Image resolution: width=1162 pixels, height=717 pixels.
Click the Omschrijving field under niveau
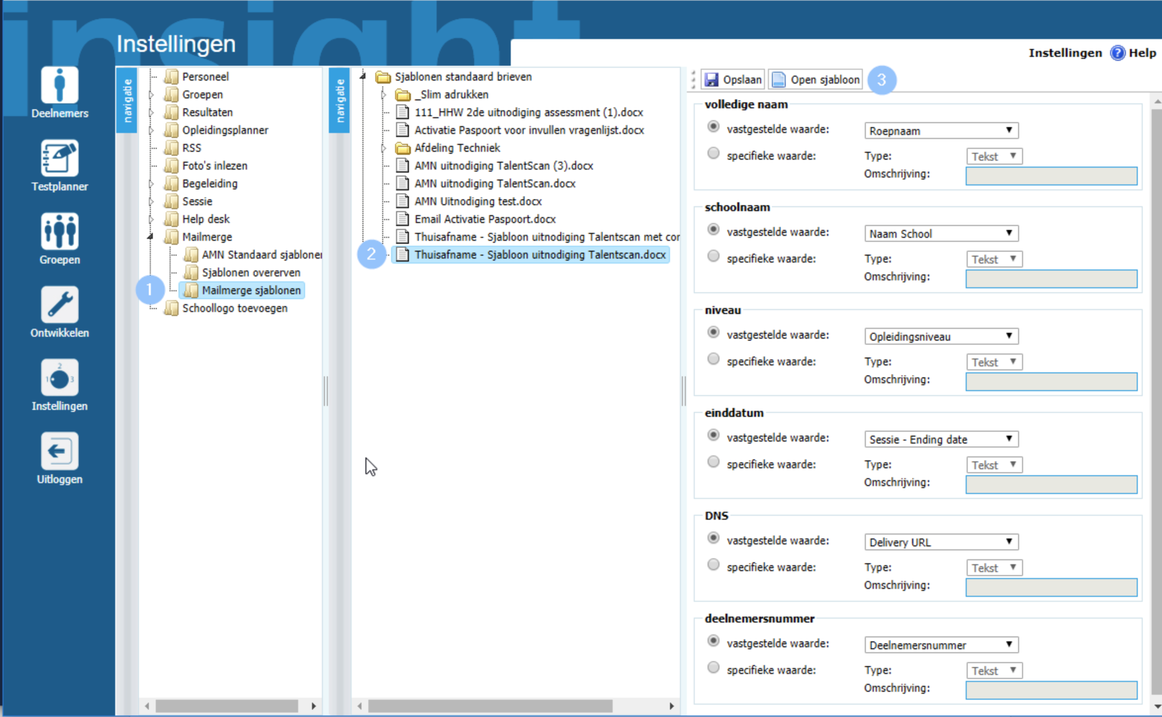point(1051,382)
